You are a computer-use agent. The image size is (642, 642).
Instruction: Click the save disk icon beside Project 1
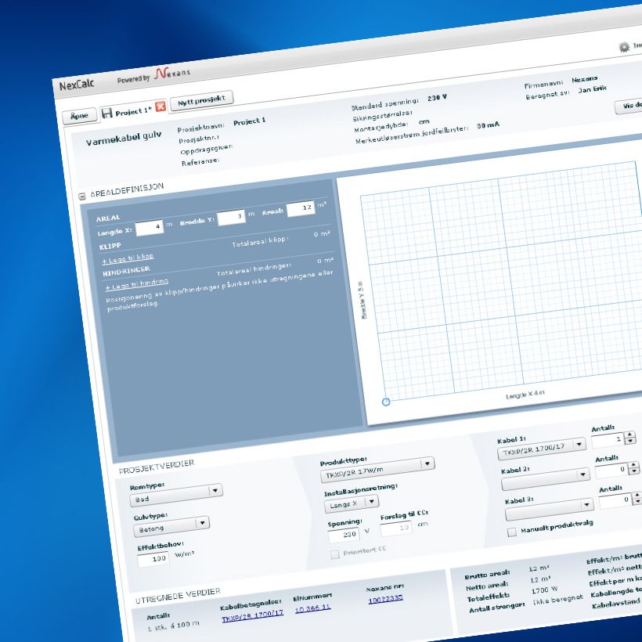(106, 113)
